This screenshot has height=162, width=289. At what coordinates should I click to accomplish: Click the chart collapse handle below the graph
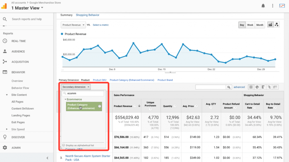tap(170, 72)
